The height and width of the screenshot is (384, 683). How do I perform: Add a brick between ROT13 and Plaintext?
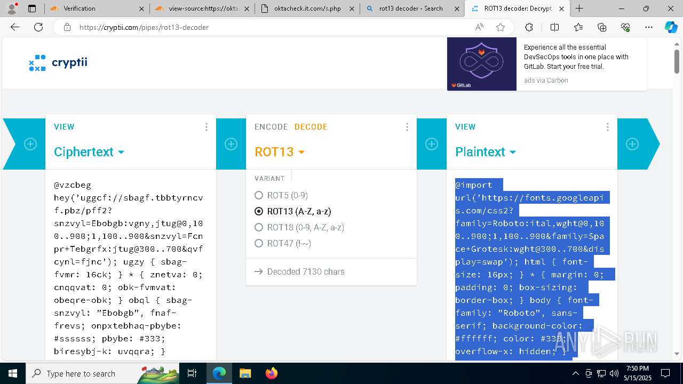pyautogui.click(x=432, y=144)
